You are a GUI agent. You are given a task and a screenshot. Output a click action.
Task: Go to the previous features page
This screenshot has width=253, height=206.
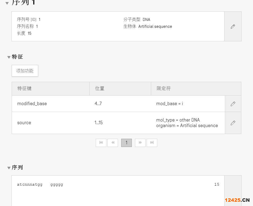coord(113,143)
